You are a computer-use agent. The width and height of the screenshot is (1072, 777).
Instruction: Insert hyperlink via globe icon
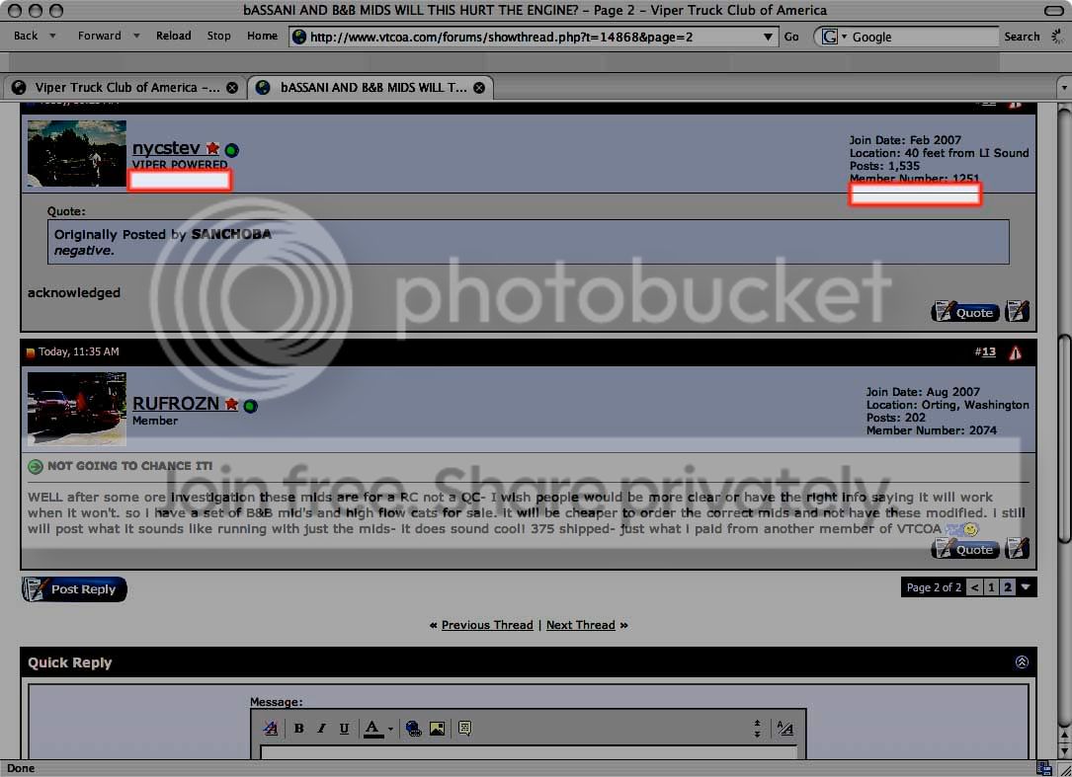pos(414,729)
